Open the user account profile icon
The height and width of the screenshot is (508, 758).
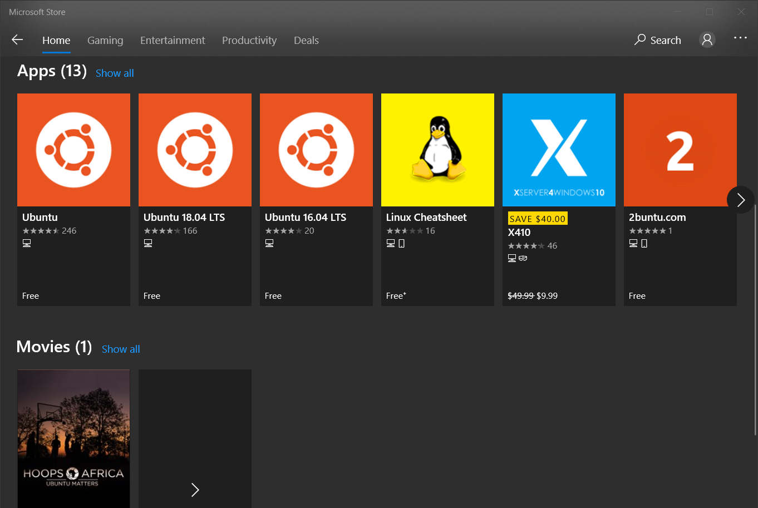707,40
